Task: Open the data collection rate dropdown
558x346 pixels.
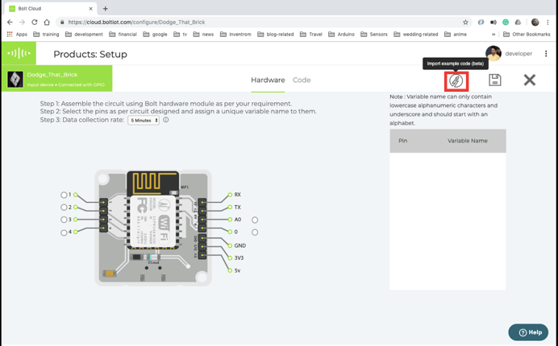Action: [144, 121]
